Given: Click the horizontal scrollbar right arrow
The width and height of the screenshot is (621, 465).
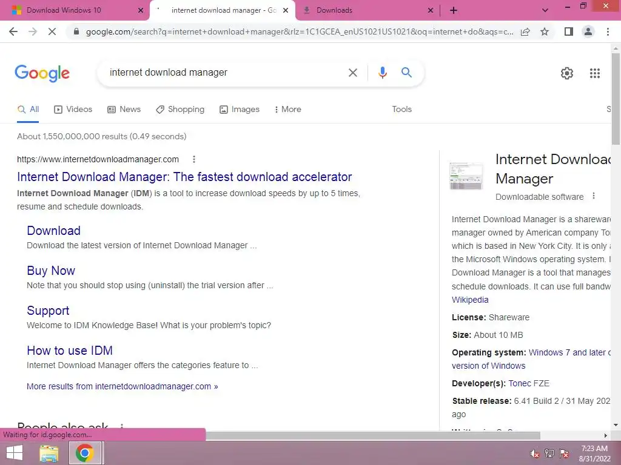Looking at the screenshot, I should click(605, 435).
